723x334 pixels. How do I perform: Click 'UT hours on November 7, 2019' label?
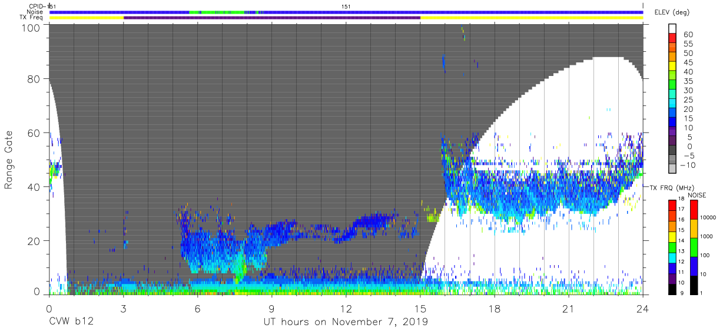[x=346, y=322]
